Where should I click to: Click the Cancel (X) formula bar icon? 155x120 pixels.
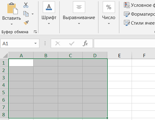tap(58, 43)
